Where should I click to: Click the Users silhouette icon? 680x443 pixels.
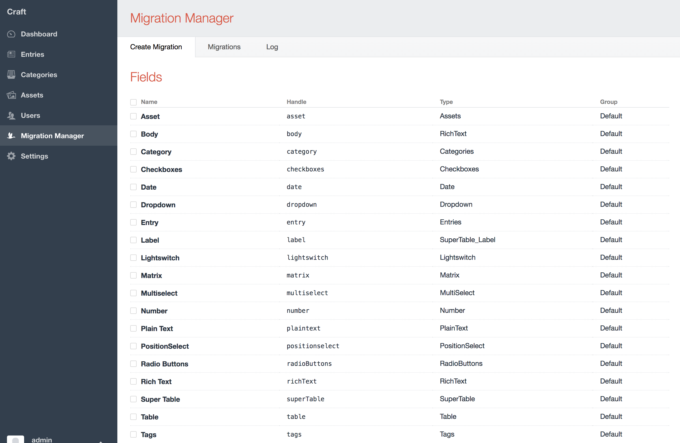click(11, 115)
